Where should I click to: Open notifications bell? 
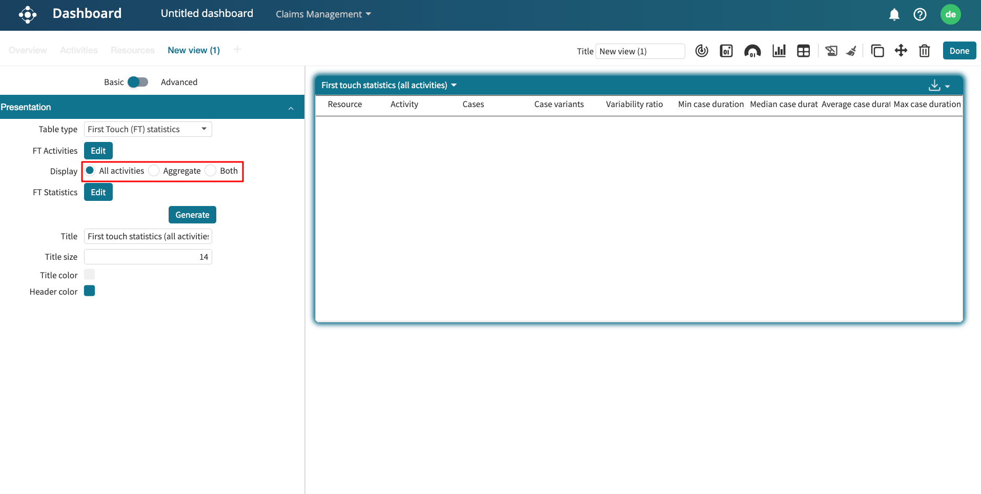[894, 14]
